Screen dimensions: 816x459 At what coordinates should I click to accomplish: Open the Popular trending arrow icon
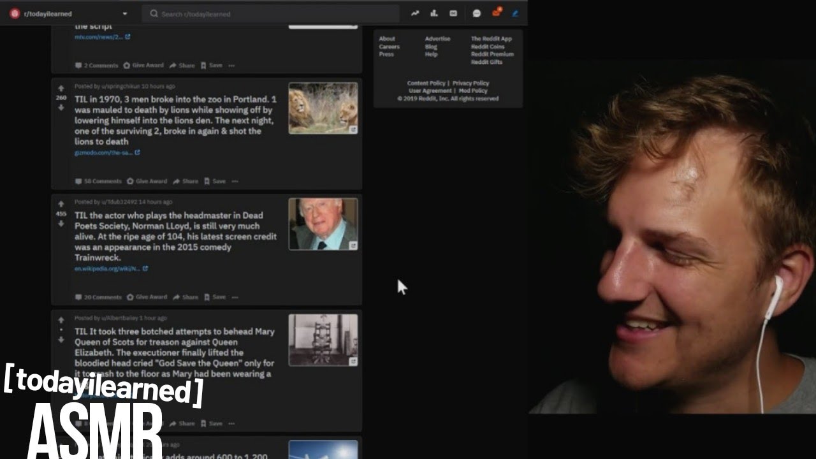pyautogui.click(x=415, y=13)
